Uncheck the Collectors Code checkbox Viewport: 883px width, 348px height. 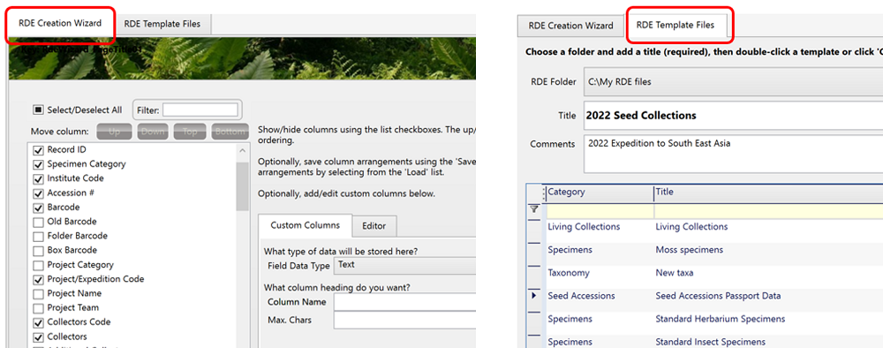tap(38, 322)
